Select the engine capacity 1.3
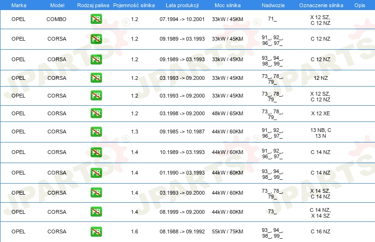Viewport: 375px width, 242px height. click(x=135, y=132)
